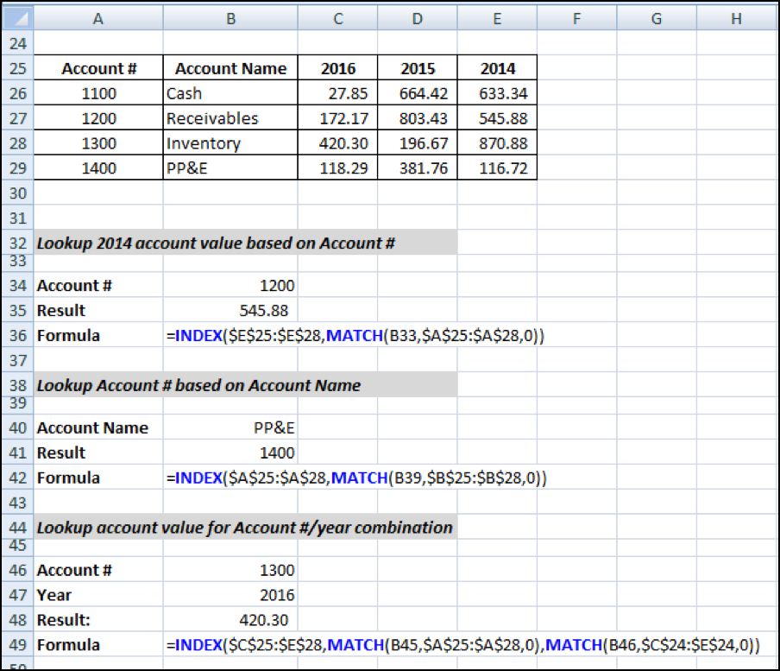Click the Inventory 2015 value "196.67"

pyautogui.click(x=418, y=142)
